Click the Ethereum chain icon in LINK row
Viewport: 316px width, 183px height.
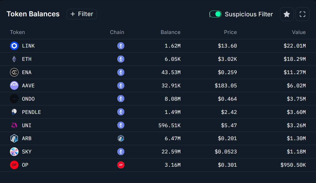tap(121, 46)
